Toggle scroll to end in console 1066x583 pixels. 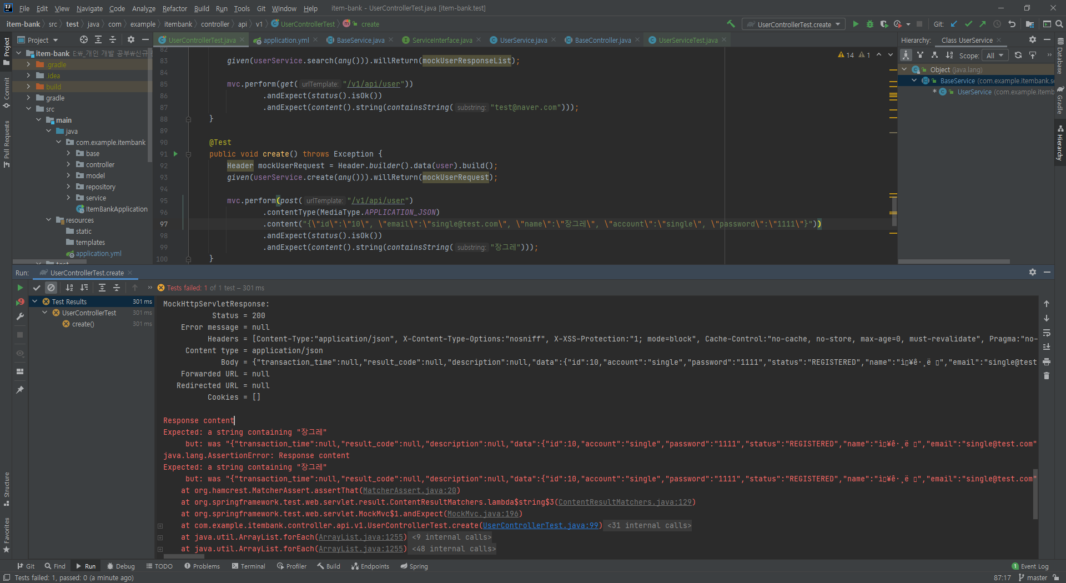pyautogui.click(x=1047, y=347)
